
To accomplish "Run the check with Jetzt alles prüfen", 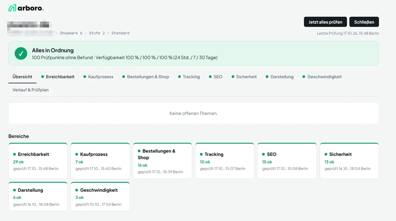I will 325,22.
